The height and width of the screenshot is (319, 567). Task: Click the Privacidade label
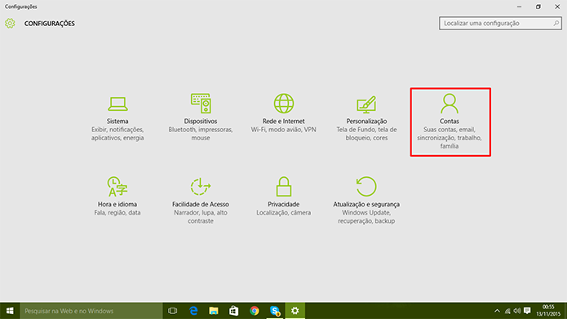coord(284,204)
